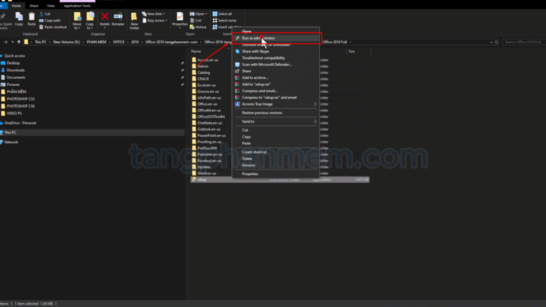Select Downloads in Quick access
546x307 pixels.
(x=15, y=70)
